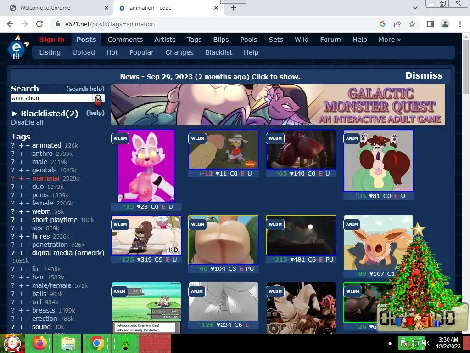Open the '(help)' link next to Blacklisted

click(95, 113)
